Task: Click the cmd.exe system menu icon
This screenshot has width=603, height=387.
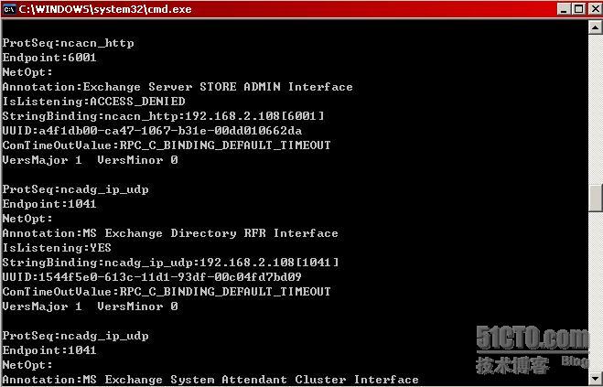Action: [9, 9]
